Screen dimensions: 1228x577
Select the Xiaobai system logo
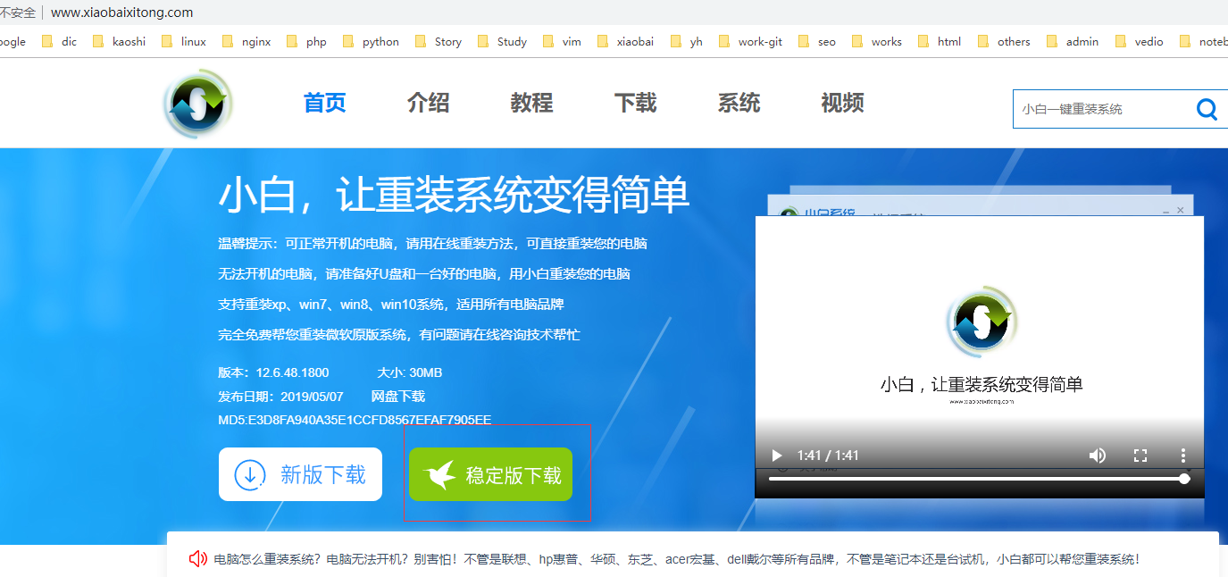[x=196, y=103]
